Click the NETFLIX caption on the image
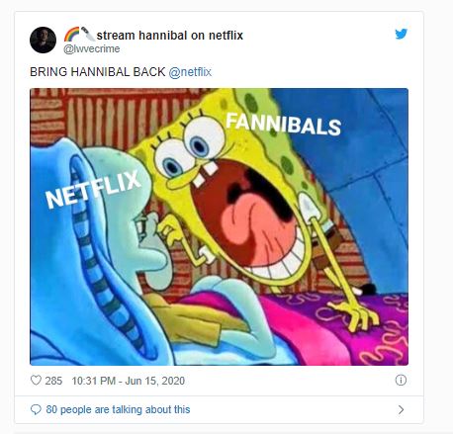This screenshot has width=453, height=434. point(93,189)
